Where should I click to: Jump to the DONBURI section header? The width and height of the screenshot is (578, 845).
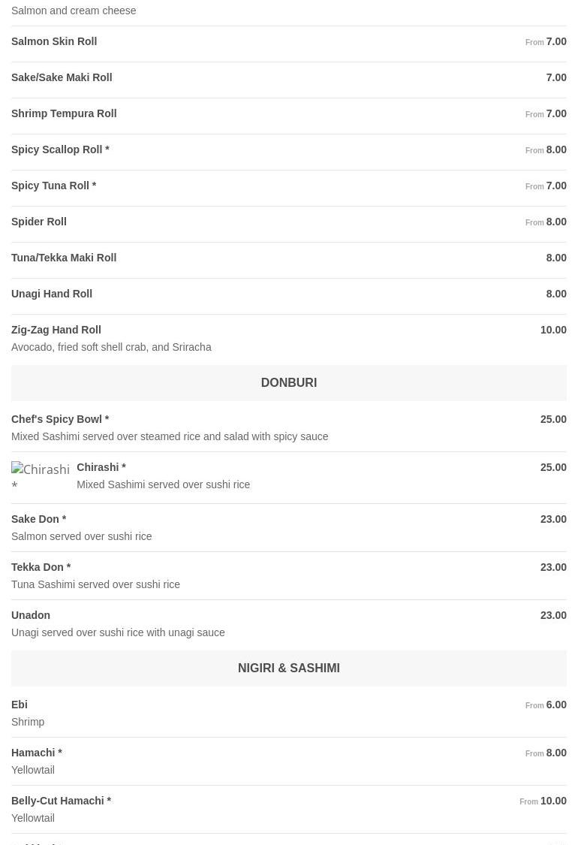[289, 382]
